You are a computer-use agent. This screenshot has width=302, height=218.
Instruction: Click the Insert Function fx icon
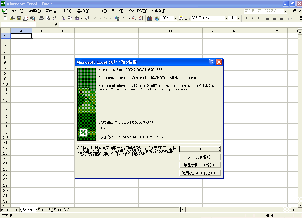[x=57, y=25]
